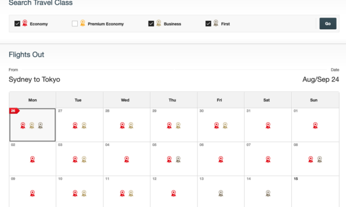This screenshot has width=346, height=207.
Task: Choose Economy ribbon on date 07
Action: coord(268,160)
